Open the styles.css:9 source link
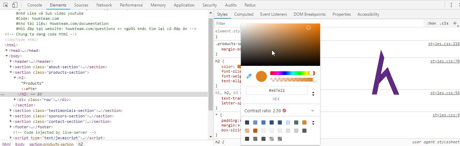Image resolution: width=460 pixels, height=146 pixels. pyautogui.click(x=446, y=115)
